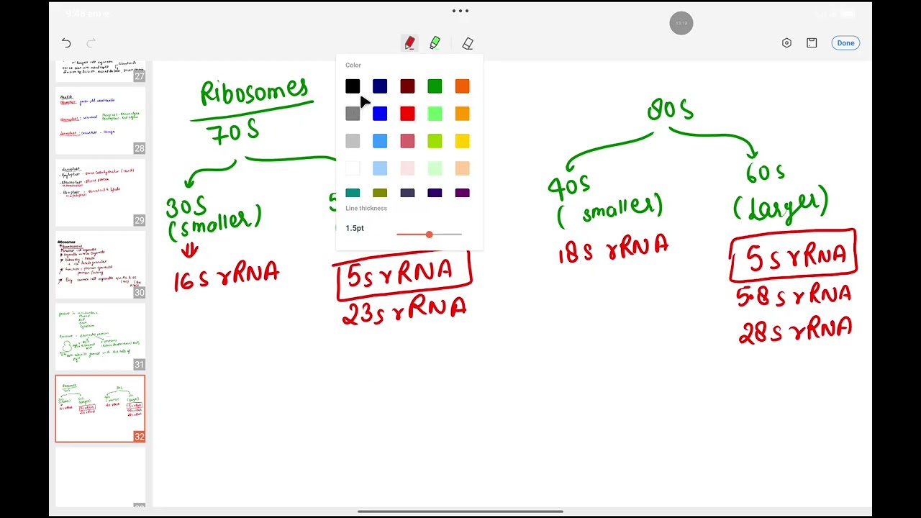This screenshot has height=518, width=921.
Task: Choose the bright red color swatch
Action: (407, 114)
